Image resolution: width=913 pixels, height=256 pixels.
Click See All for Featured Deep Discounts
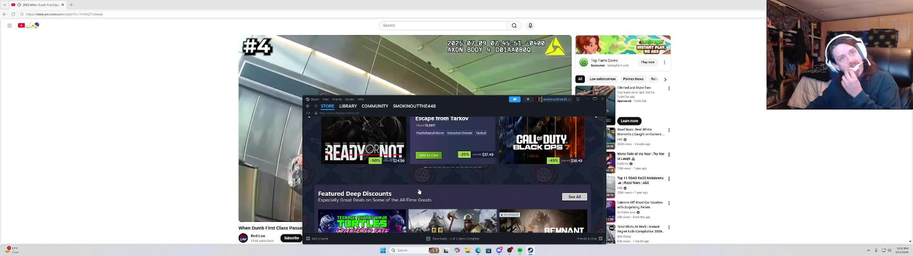pyautogui.click(x=574, y=197)
